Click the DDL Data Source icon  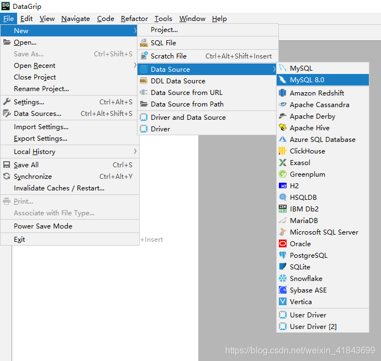point(144,81)
